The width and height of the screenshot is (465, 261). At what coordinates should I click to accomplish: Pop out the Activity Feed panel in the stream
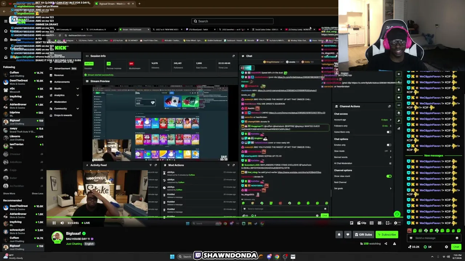(155, 165)
